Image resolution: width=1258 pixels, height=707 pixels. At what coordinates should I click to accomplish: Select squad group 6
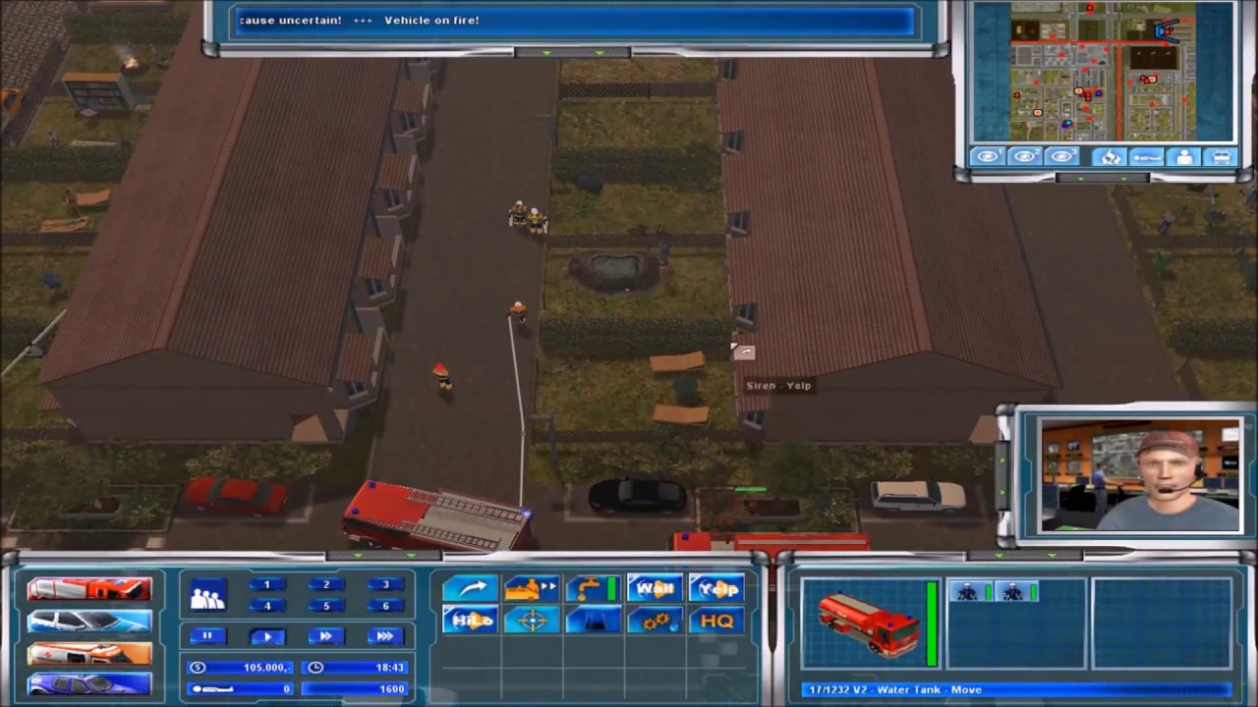click(385, 606)
